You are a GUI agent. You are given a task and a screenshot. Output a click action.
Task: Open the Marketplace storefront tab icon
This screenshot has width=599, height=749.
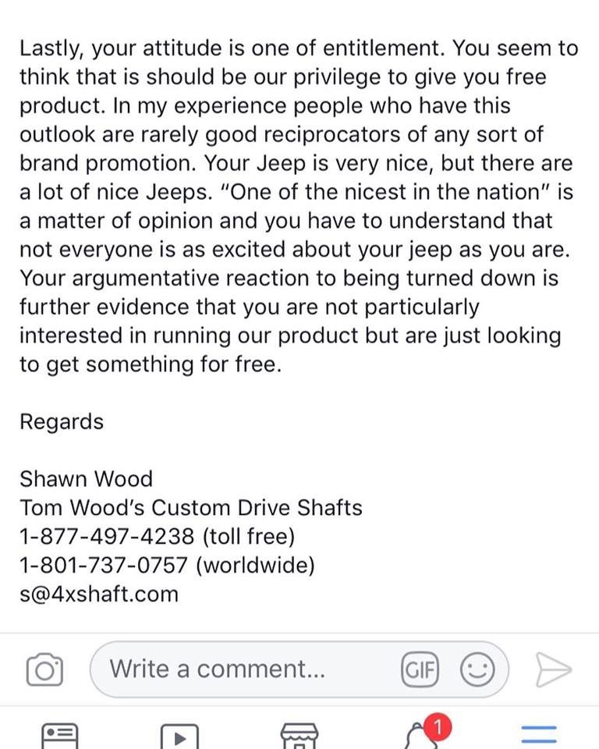click(x=299, y=736)
